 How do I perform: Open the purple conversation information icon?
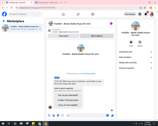(x=111, y=24)
